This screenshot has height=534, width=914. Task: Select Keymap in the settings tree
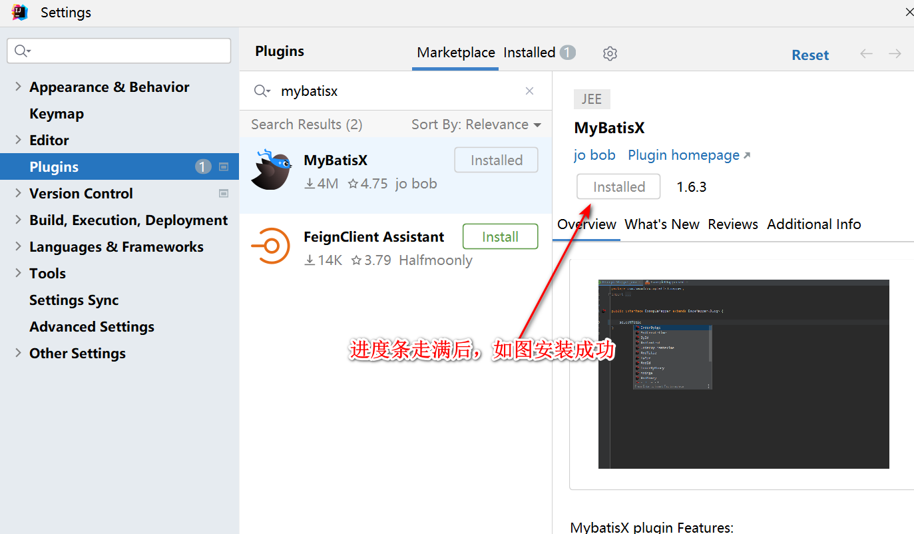tap(57, 114)
